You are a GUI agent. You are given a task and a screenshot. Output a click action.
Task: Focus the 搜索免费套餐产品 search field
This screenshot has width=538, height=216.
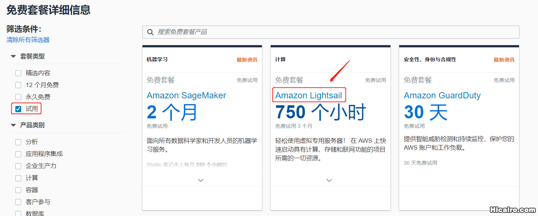pos(331,32)
